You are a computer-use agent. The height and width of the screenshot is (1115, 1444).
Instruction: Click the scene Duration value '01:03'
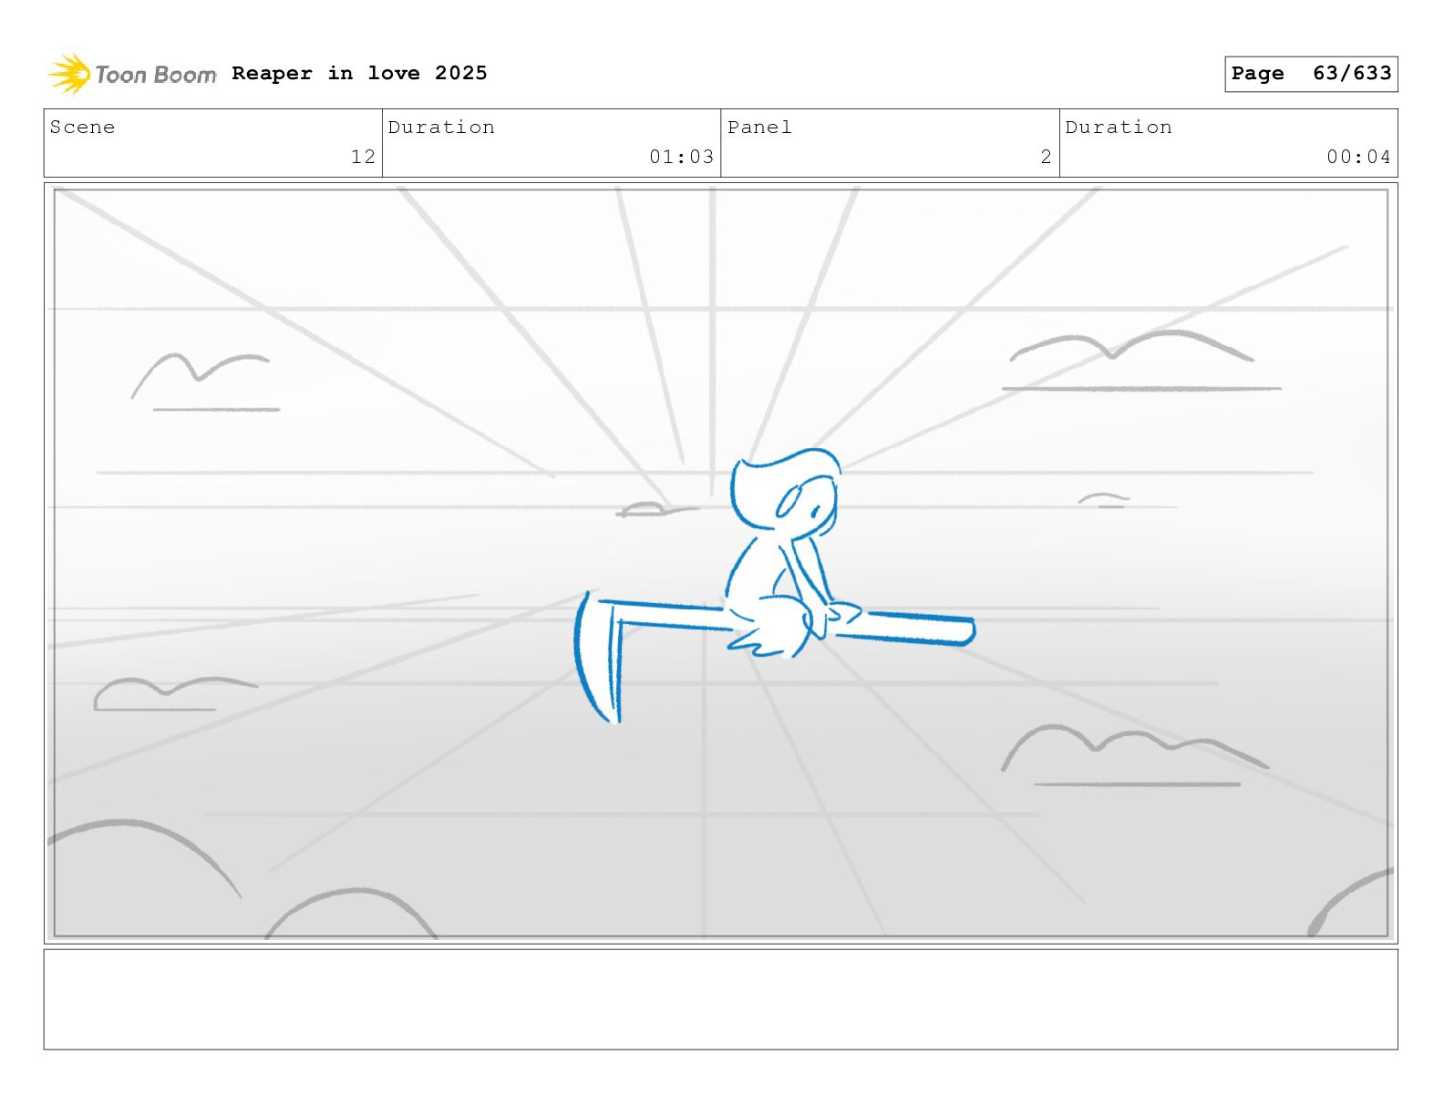pos(681,157)
